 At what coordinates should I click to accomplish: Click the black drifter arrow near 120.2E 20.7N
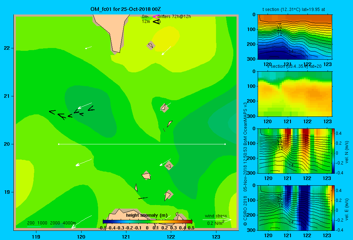pos(91,109)
